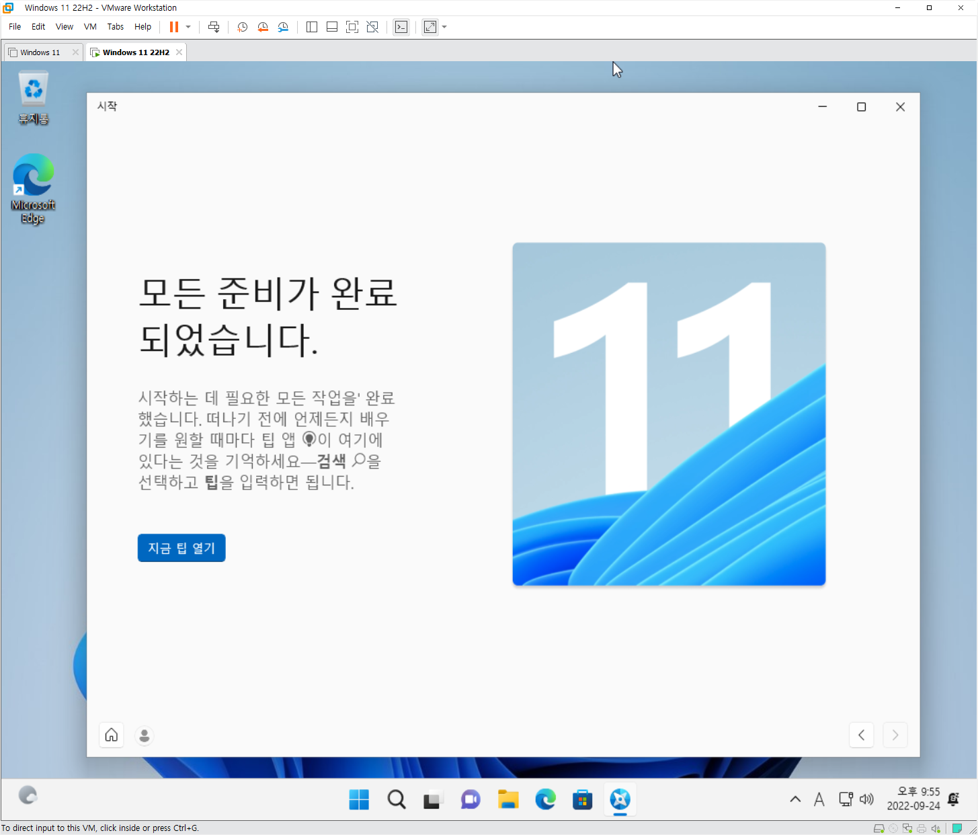Open the Recycle Bin on desktop
978x835 pixels.
pyautogui.click(x=34, y=99)
